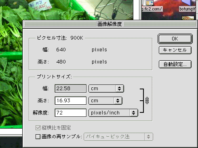
Task: Enable the 画像の再サンプル resample image checkbox
Action: click(38, 137)
